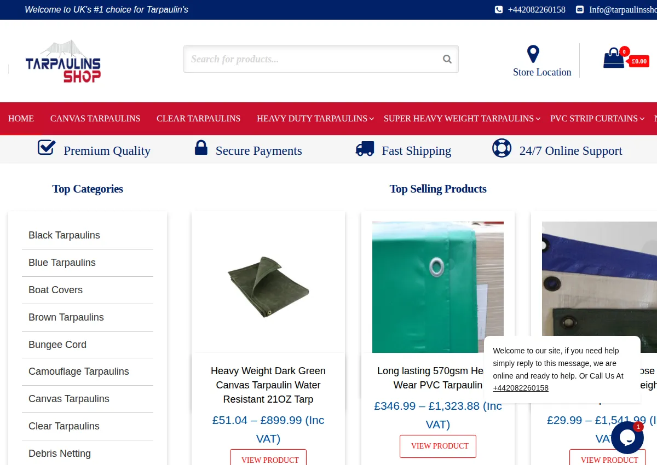Select Canvas Tarpaulins in Top Categories
Image resolution: width=657 pixels, height=465 pixels.
[x=69, y=399]
